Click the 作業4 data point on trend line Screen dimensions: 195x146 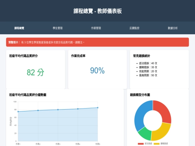click(x=78, y=109)
